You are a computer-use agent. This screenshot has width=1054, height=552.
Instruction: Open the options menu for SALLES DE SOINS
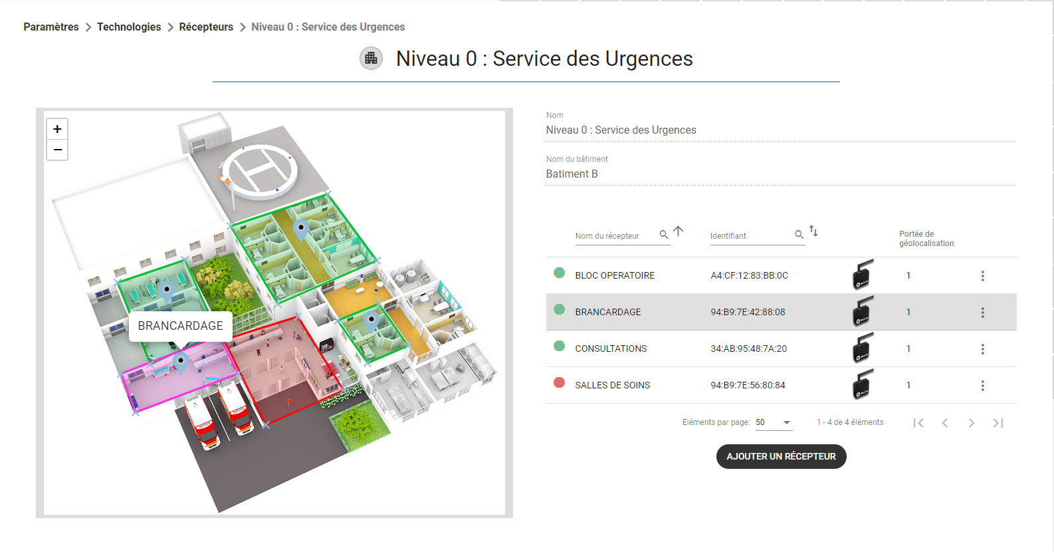(x=982, y=386)
